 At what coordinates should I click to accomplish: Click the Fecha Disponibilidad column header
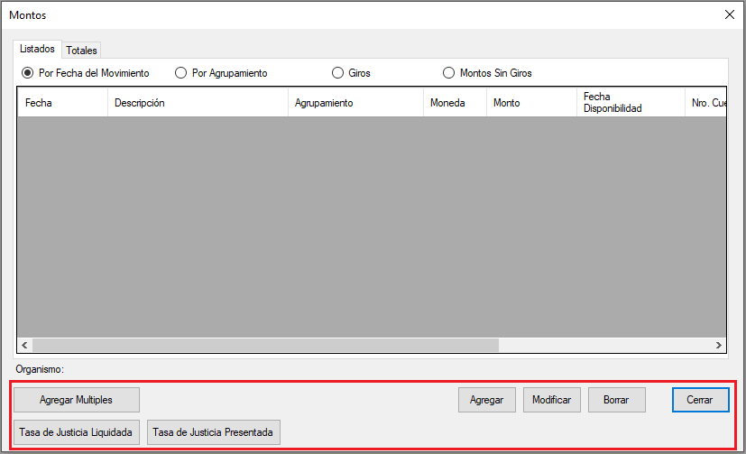(629, 103)
